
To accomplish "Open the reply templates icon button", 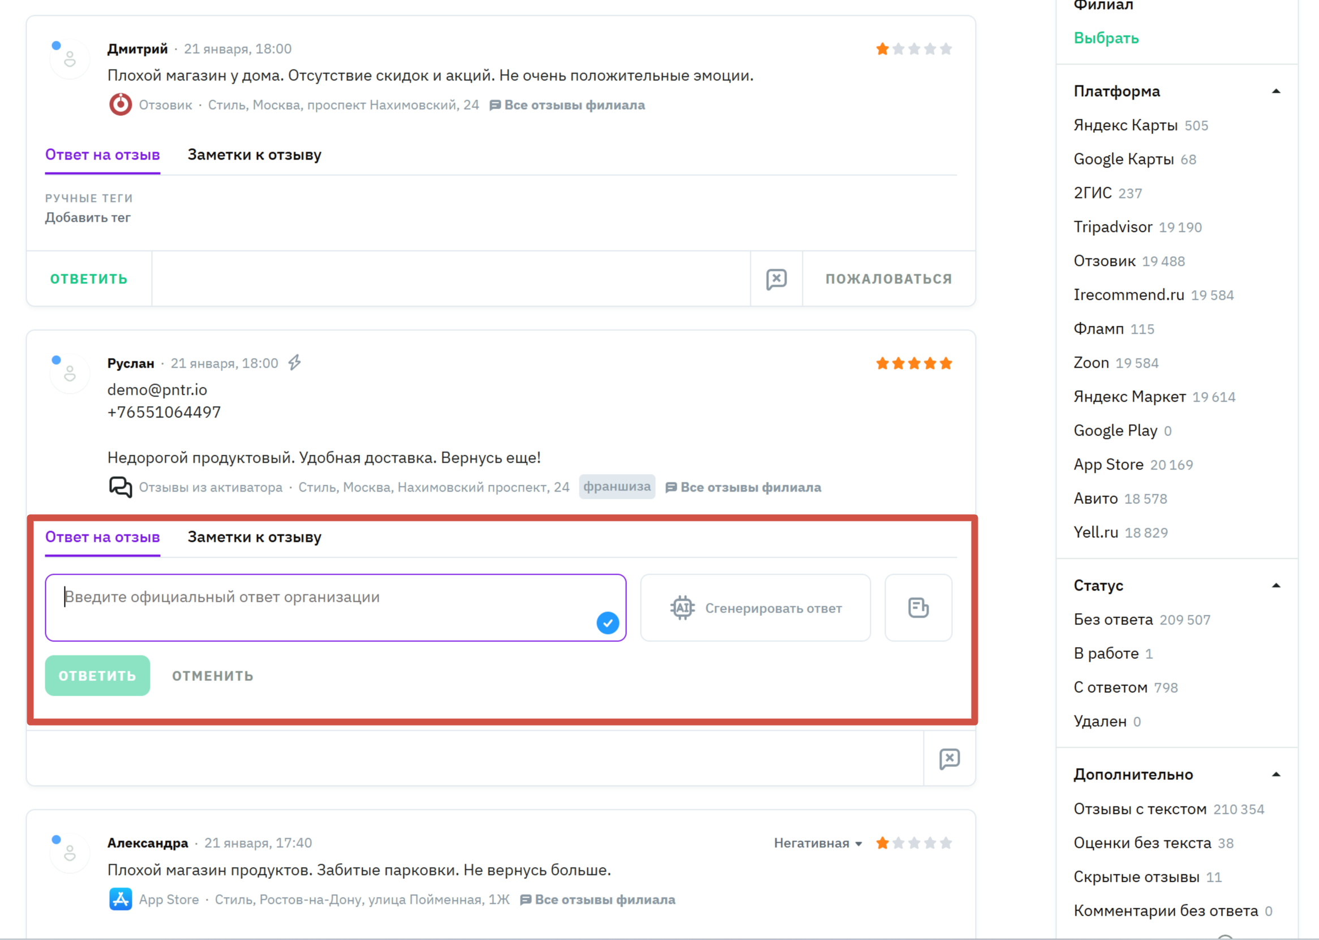I will pyautogui.click(x=918, y=608).
